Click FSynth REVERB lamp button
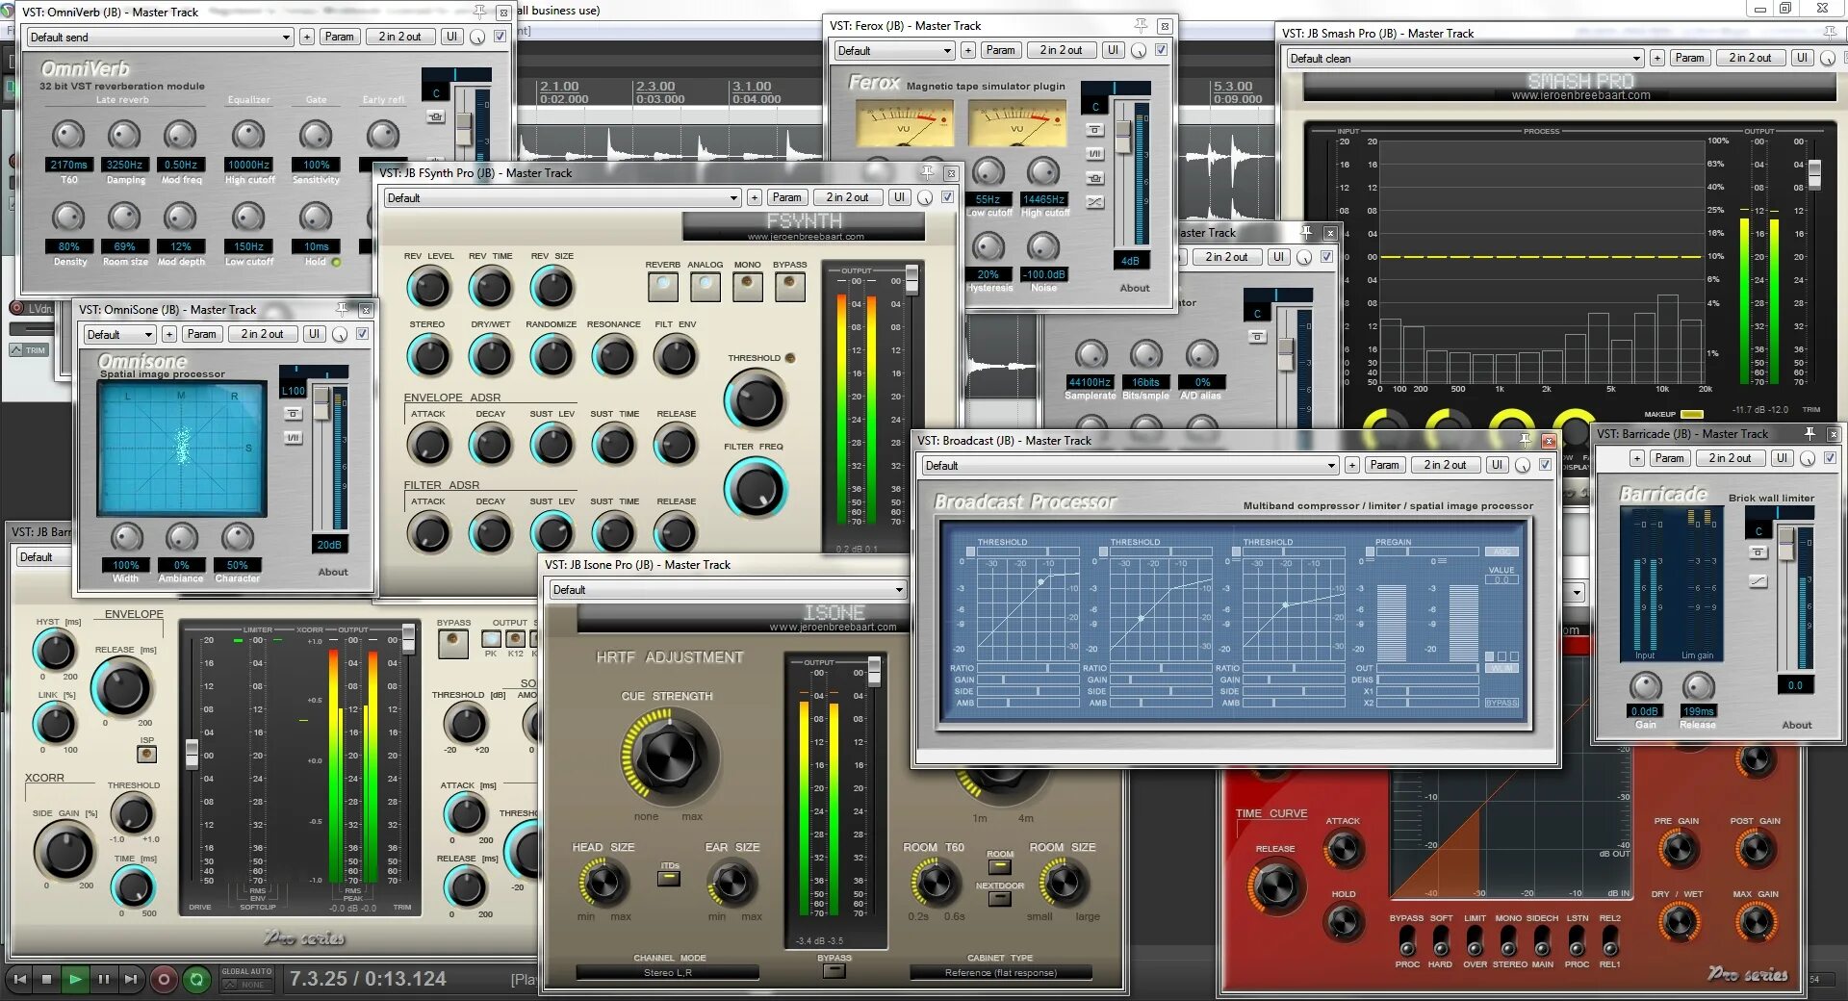This screenshot has height=1001, width=1848. click(x=662, y=286)
